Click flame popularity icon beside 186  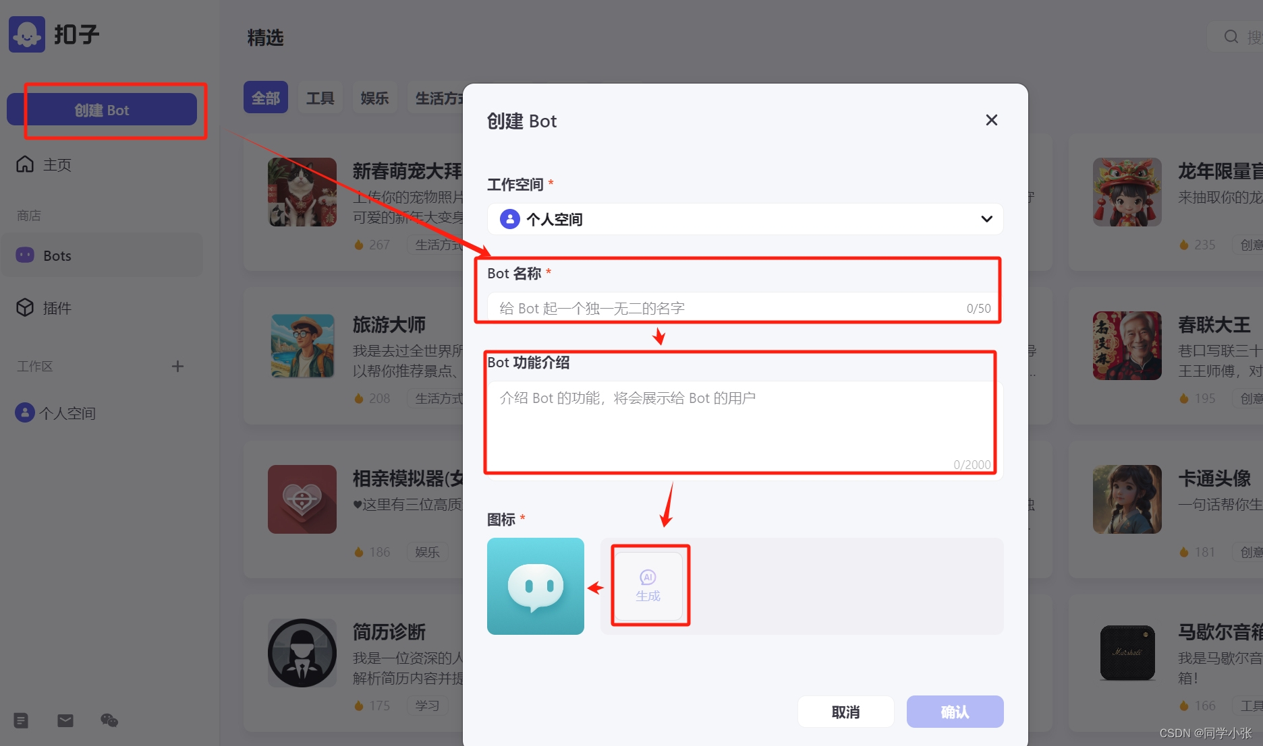[x=359, y=552]
